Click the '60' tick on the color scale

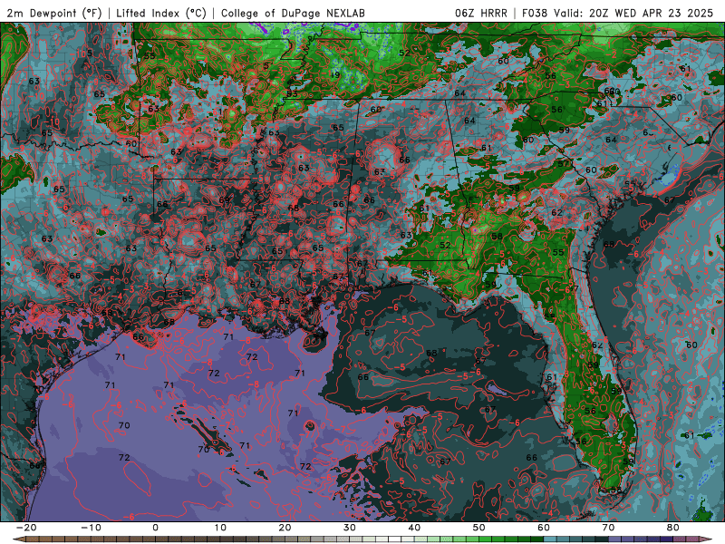544,528
